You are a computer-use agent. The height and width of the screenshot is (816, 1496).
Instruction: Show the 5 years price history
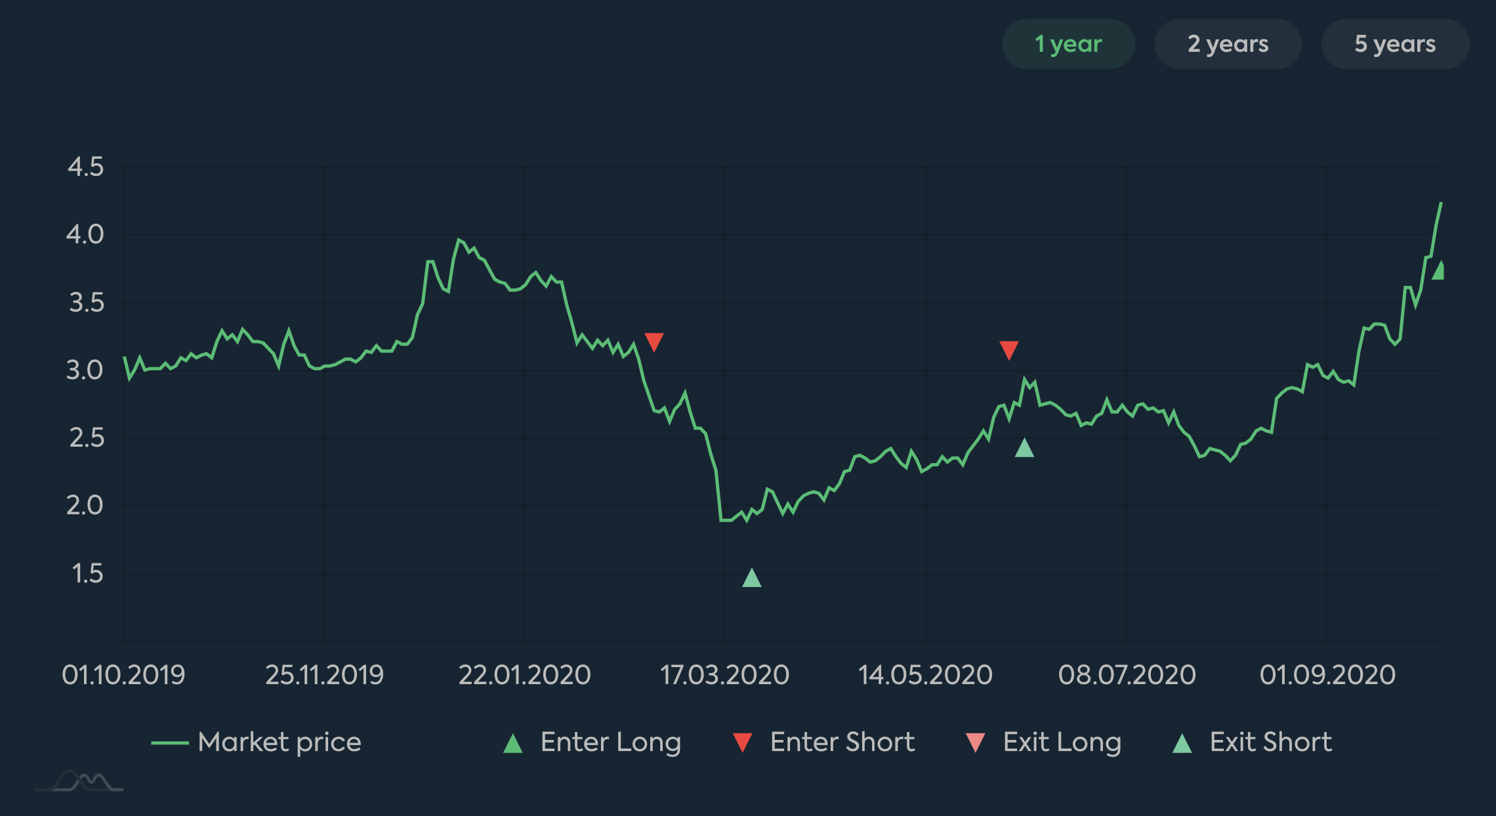[1394, 44]
